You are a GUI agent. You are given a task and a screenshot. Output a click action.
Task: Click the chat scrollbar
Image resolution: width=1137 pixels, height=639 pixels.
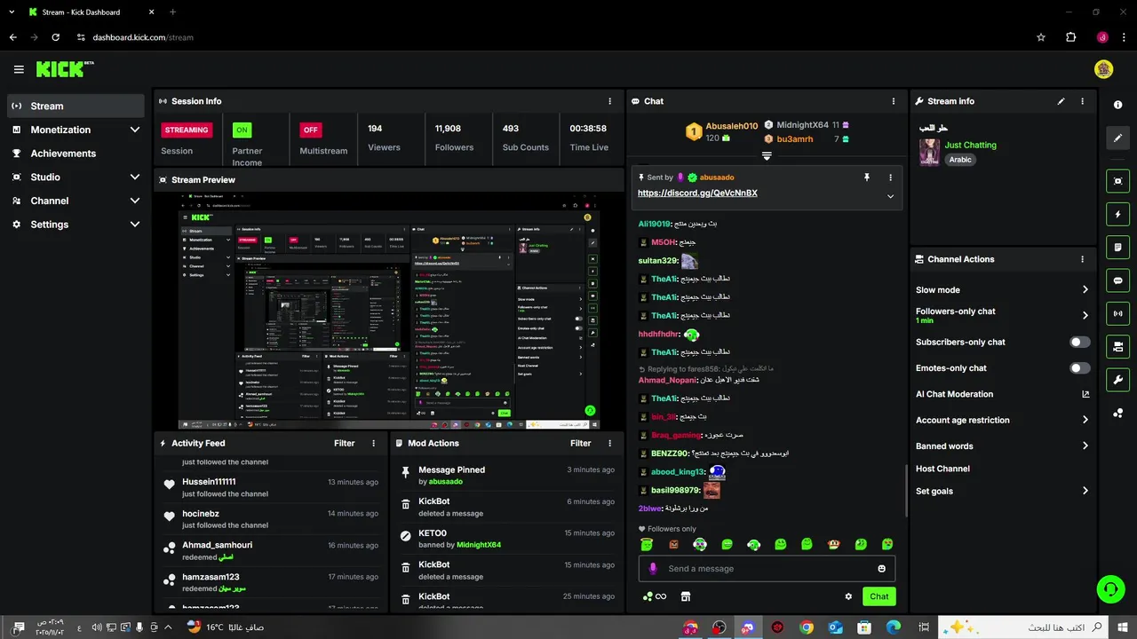(x=906, y=489)
